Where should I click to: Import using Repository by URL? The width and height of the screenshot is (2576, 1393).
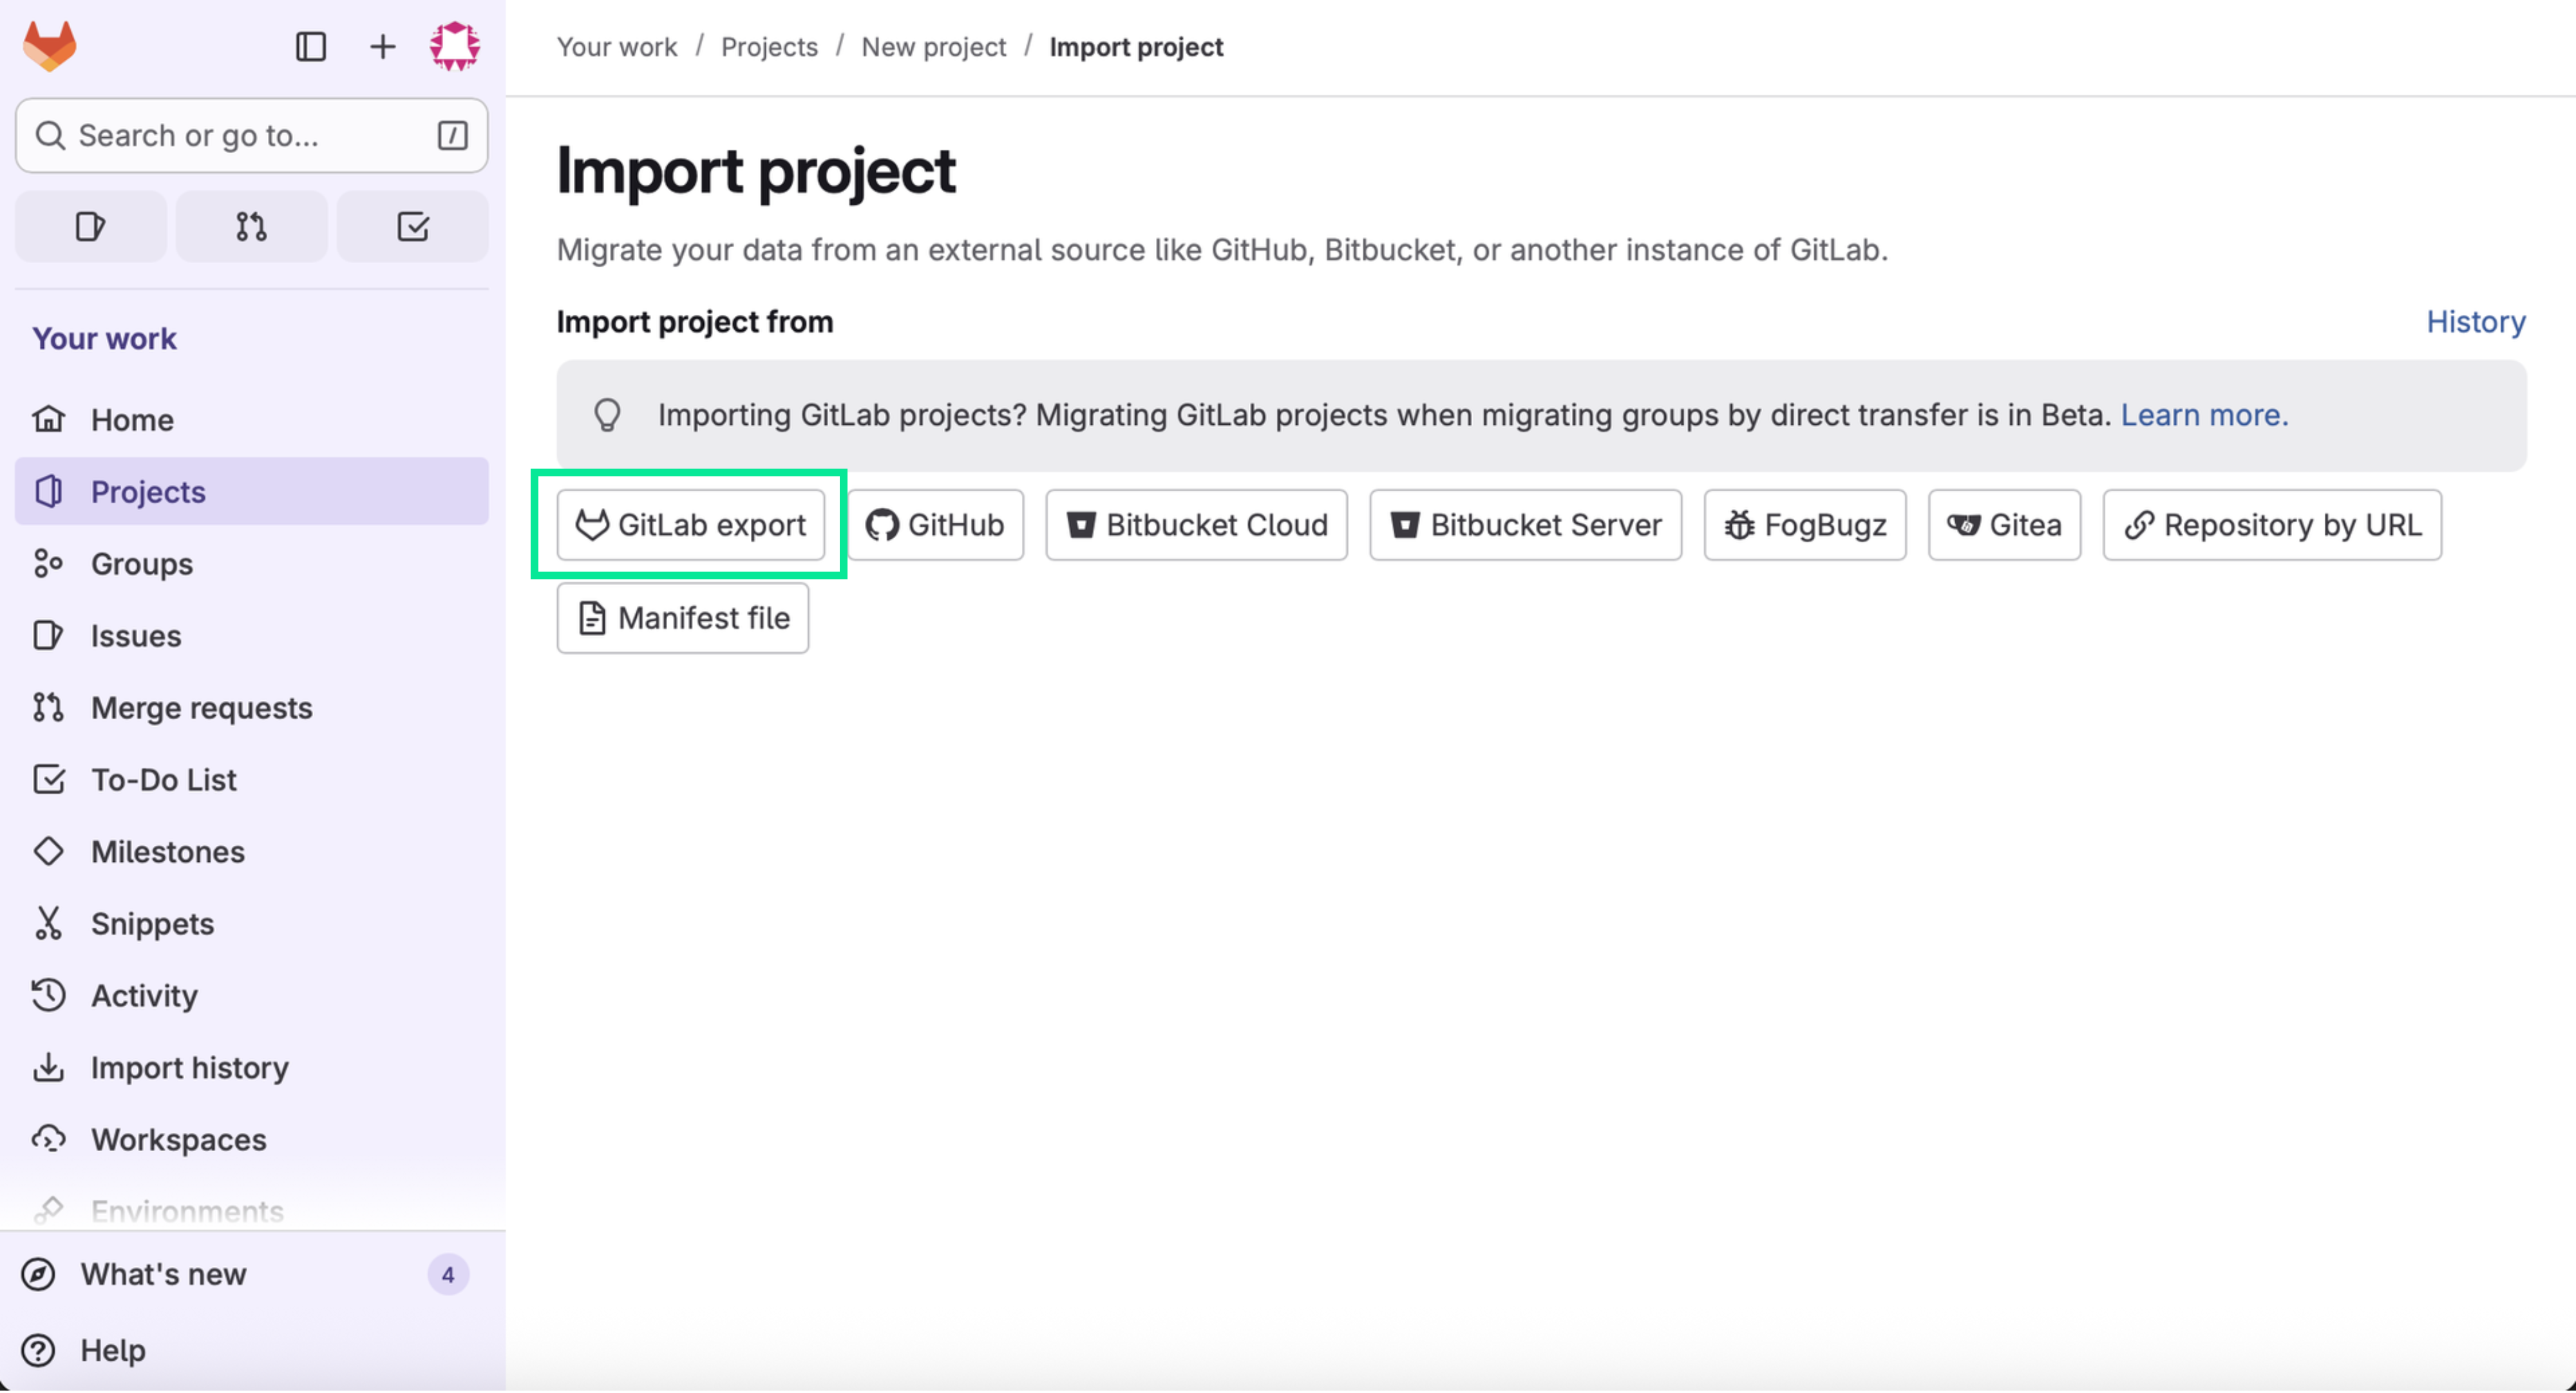[2271, 525]
